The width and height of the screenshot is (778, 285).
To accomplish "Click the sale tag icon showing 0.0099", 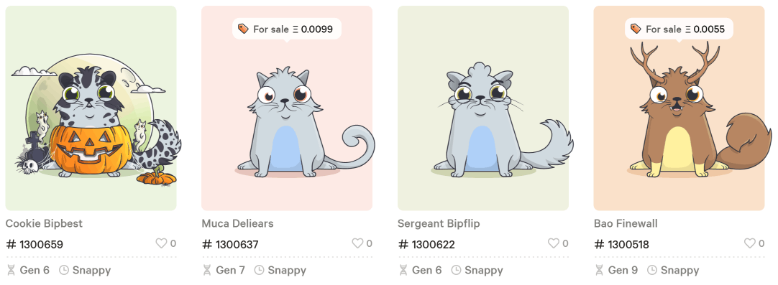I will [243, 29].
